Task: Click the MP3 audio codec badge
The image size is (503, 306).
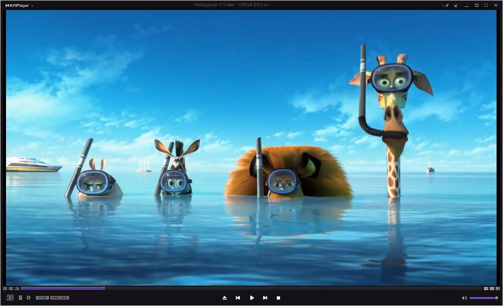Action: tap(55, 298)
